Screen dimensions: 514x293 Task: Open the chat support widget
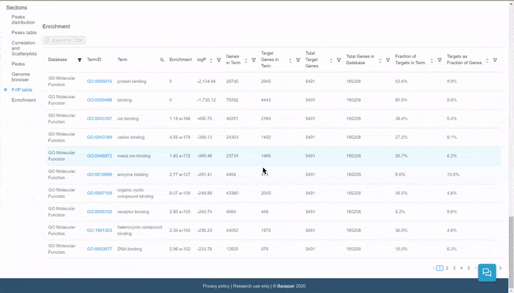click(487, 272)
